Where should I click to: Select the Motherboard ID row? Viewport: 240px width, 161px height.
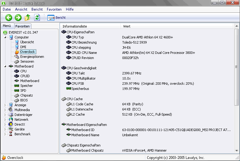[147, 130]
